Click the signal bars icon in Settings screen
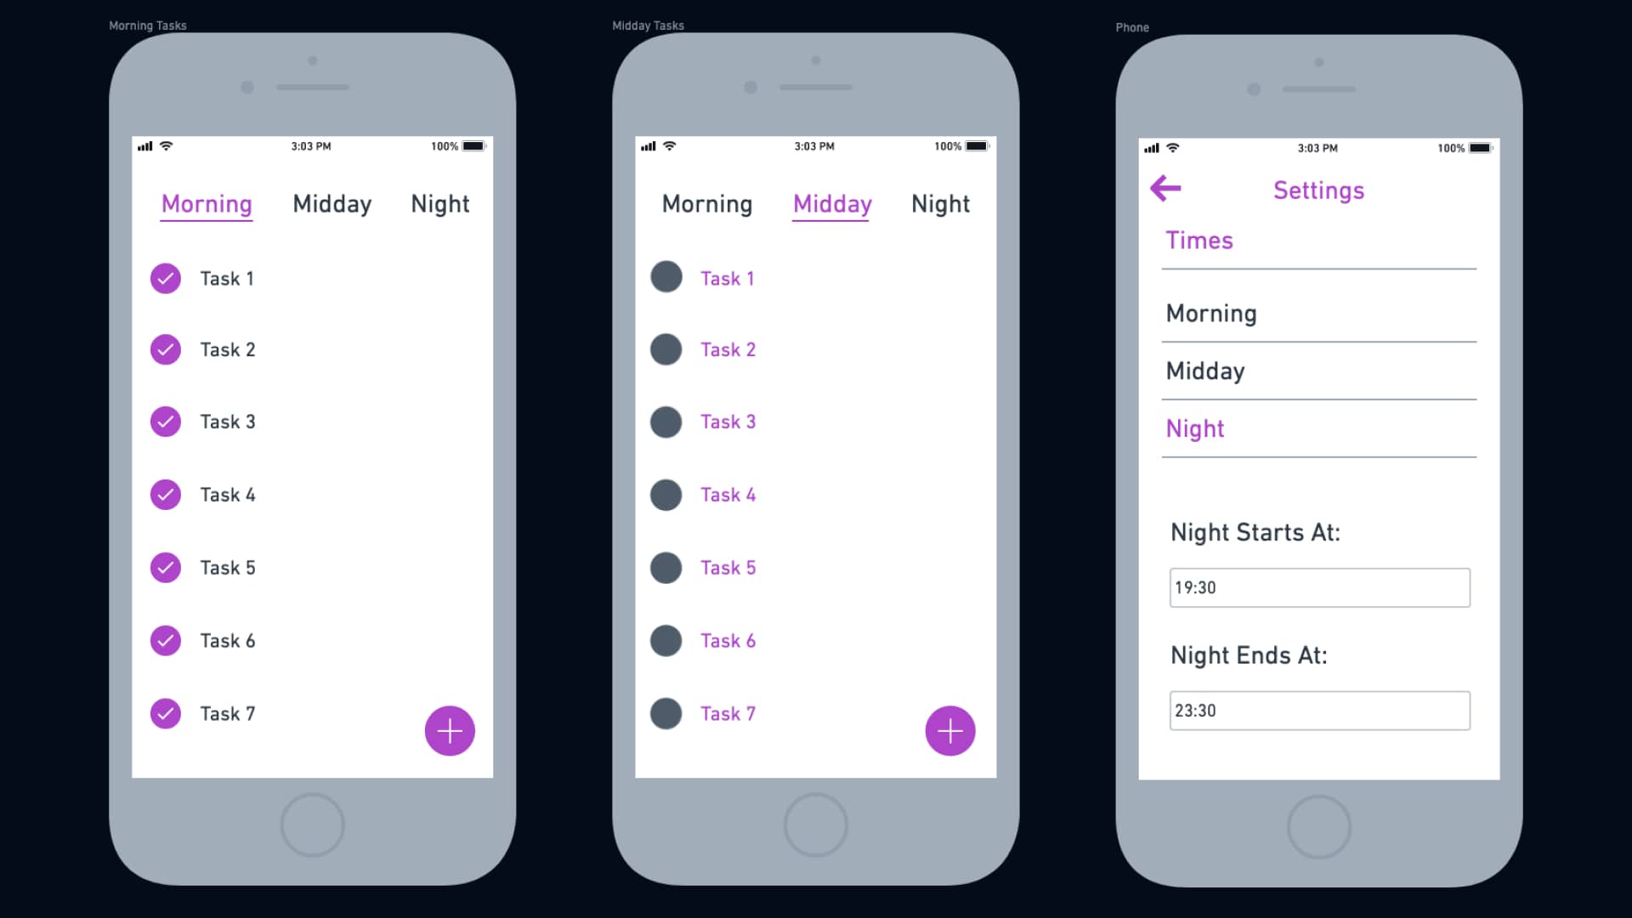The image size is (1632, 918). pyautogui.click(x=1153, y=147)
